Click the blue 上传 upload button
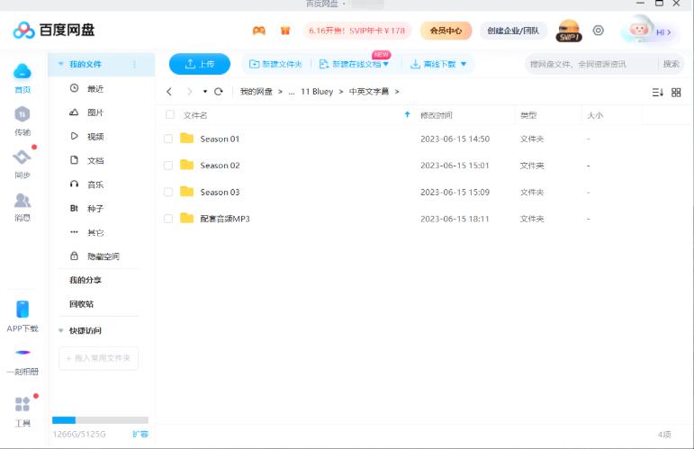The width and height of the screenshot is (694, 449). pos(200,64)
